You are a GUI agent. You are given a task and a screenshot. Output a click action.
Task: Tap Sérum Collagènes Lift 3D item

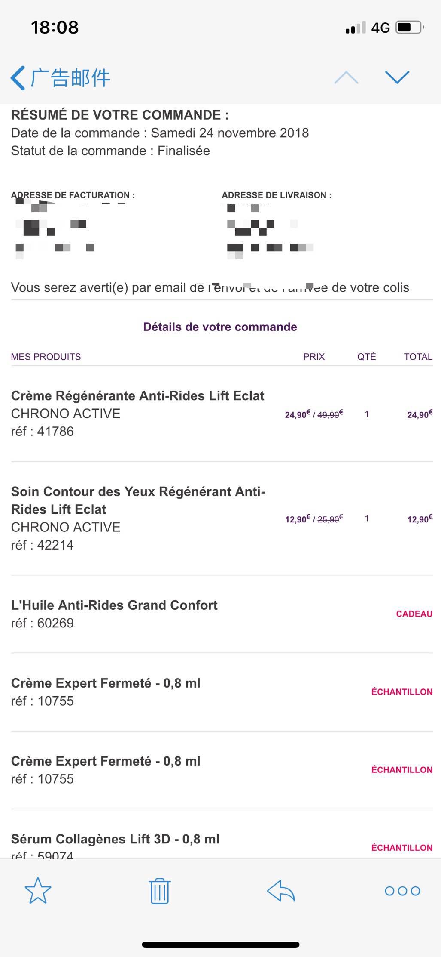(115, 839)
